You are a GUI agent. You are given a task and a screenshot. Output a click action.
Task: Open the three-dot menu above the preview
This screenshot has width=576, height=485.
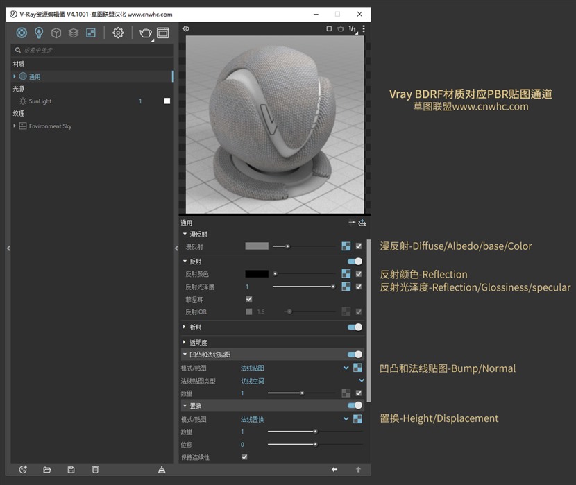point(364,28)
